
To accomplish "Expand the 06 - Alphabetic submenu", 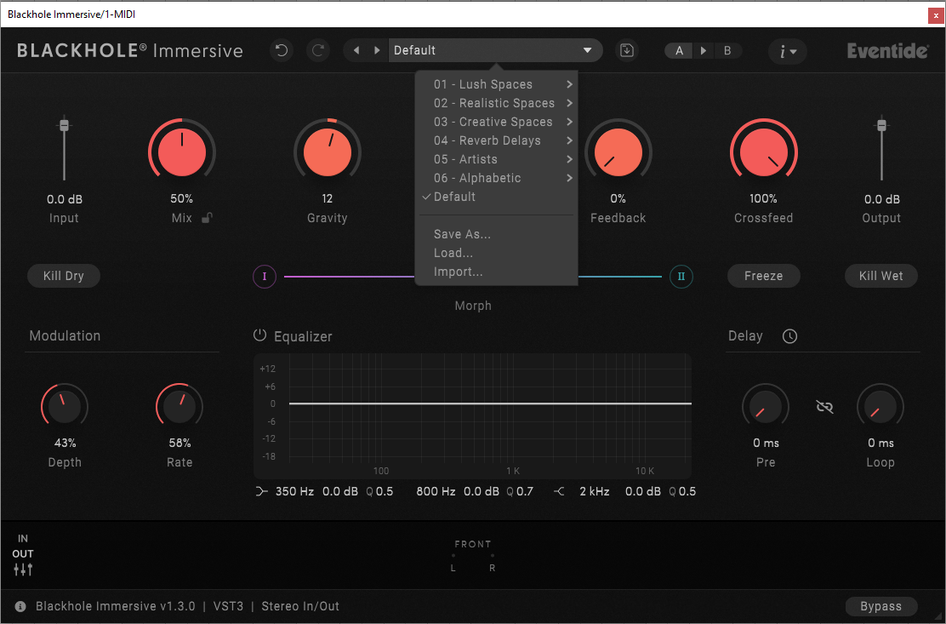I will 497,178.
